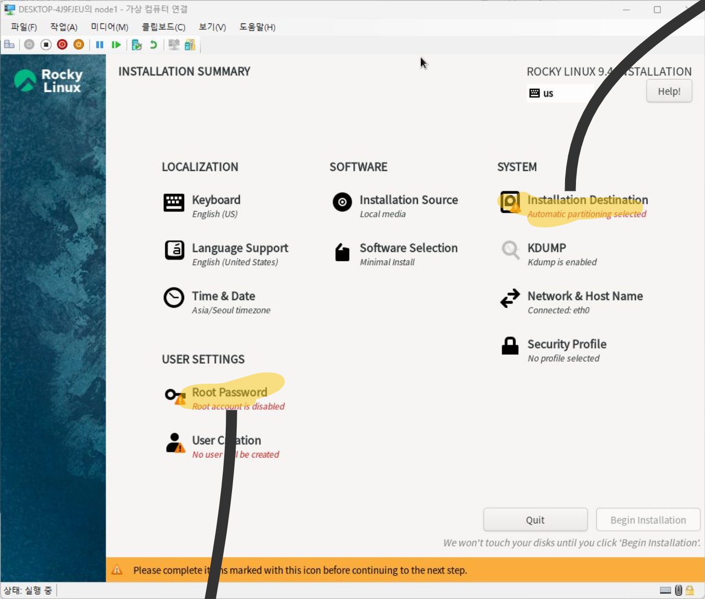Viewport: 705px width, 599px height.
Task: Click the mouse icon in the status bar
Action: [678, 590]
